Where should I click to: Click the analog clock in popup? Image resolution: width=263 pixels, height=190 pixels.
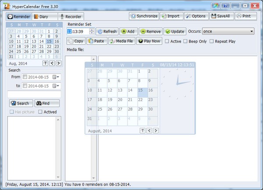pos(177,84)
